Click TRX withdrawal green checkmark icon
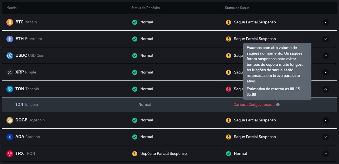Screen dimensions: 339x164 229,153
